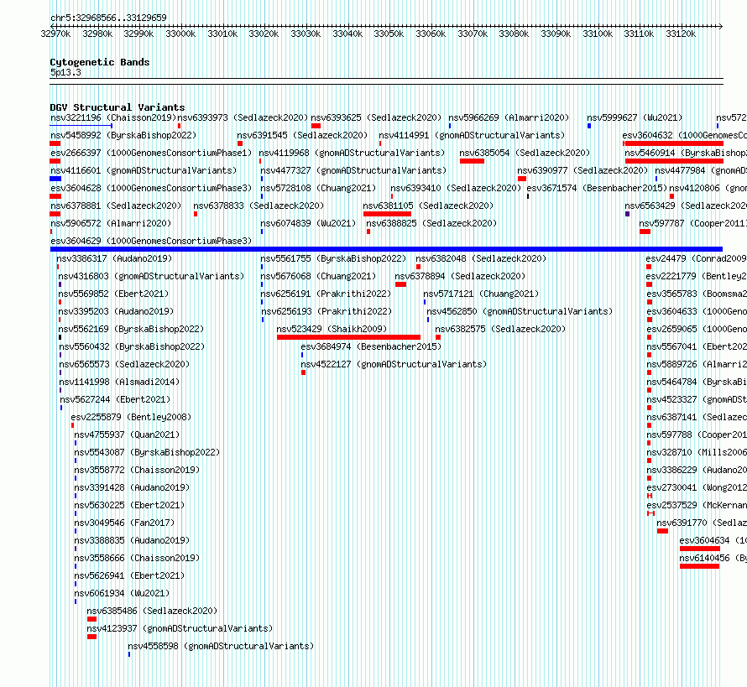The height and width of the screenshot is (687, 747).
Task: Click the full-width blue esv3604629 bar
Action: click(386, 249)
